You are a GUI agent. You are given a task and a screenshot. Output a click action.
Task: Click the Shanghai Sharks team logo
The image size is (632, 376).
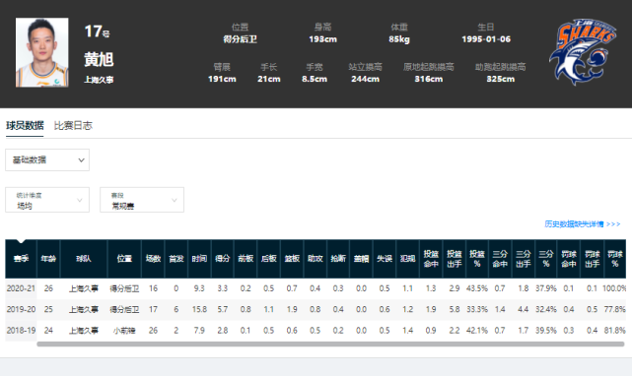pos(583,52)
